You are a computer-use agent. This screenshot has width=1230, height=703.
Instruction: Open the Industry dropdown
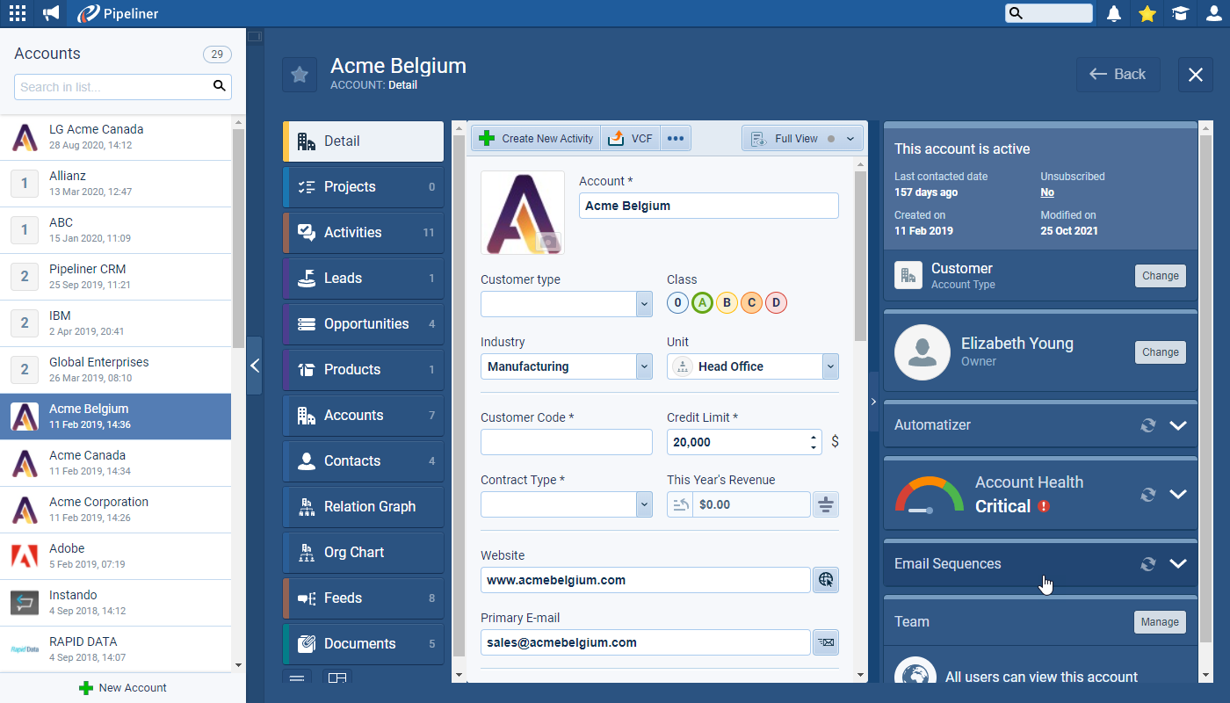coord(644,366)
